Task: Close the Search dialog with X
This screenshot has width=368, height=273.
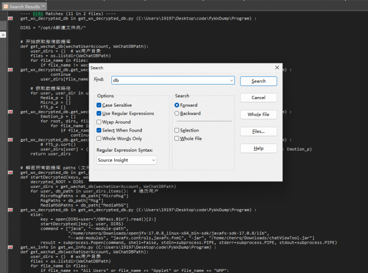Action: pyautogui.click(x=277, y=68)
